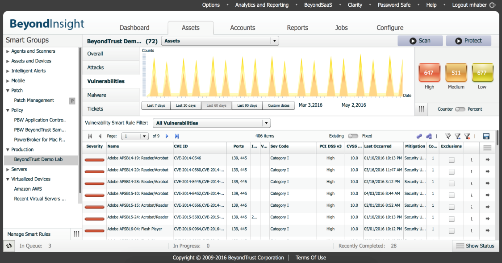Check the Exclusions box for Adobe APSB14-19
The height and width of the screenshot is (263, 502).
click(x=452, y=160)
